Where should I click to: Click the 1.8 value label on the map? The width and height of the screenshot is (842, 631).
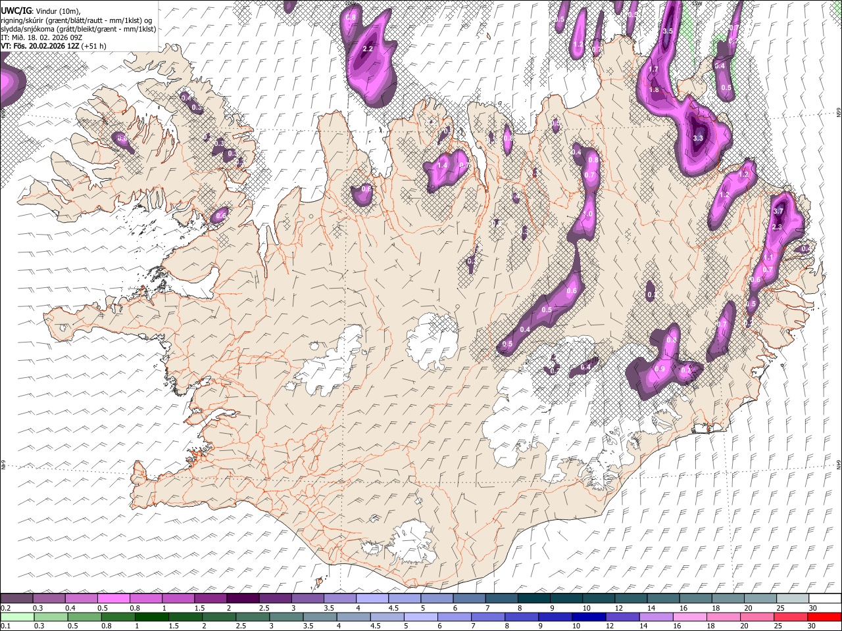coord(654,90)
